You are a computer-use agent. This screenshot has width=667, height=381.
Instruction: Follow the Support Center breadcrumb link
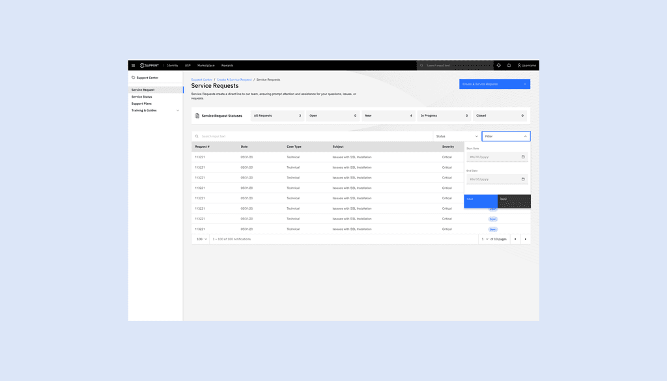[202, 79]
